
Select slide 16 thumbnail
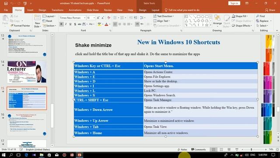pos(27,125)
